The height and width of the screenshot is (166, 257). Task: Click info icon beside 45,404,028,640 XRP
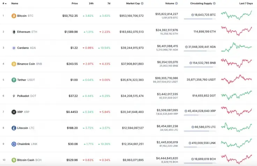186,111
